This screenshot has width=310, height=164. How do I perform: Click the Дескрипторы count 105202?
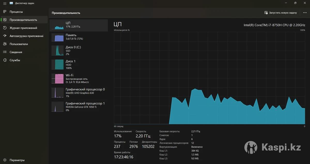coord(148,146)
